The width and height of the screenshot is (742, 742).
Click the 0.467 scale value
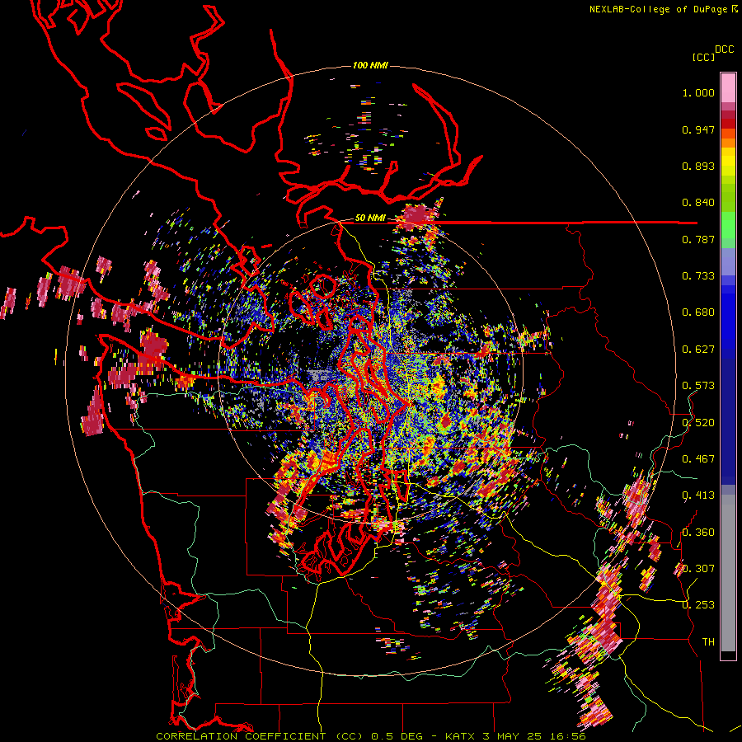point(698,459)
